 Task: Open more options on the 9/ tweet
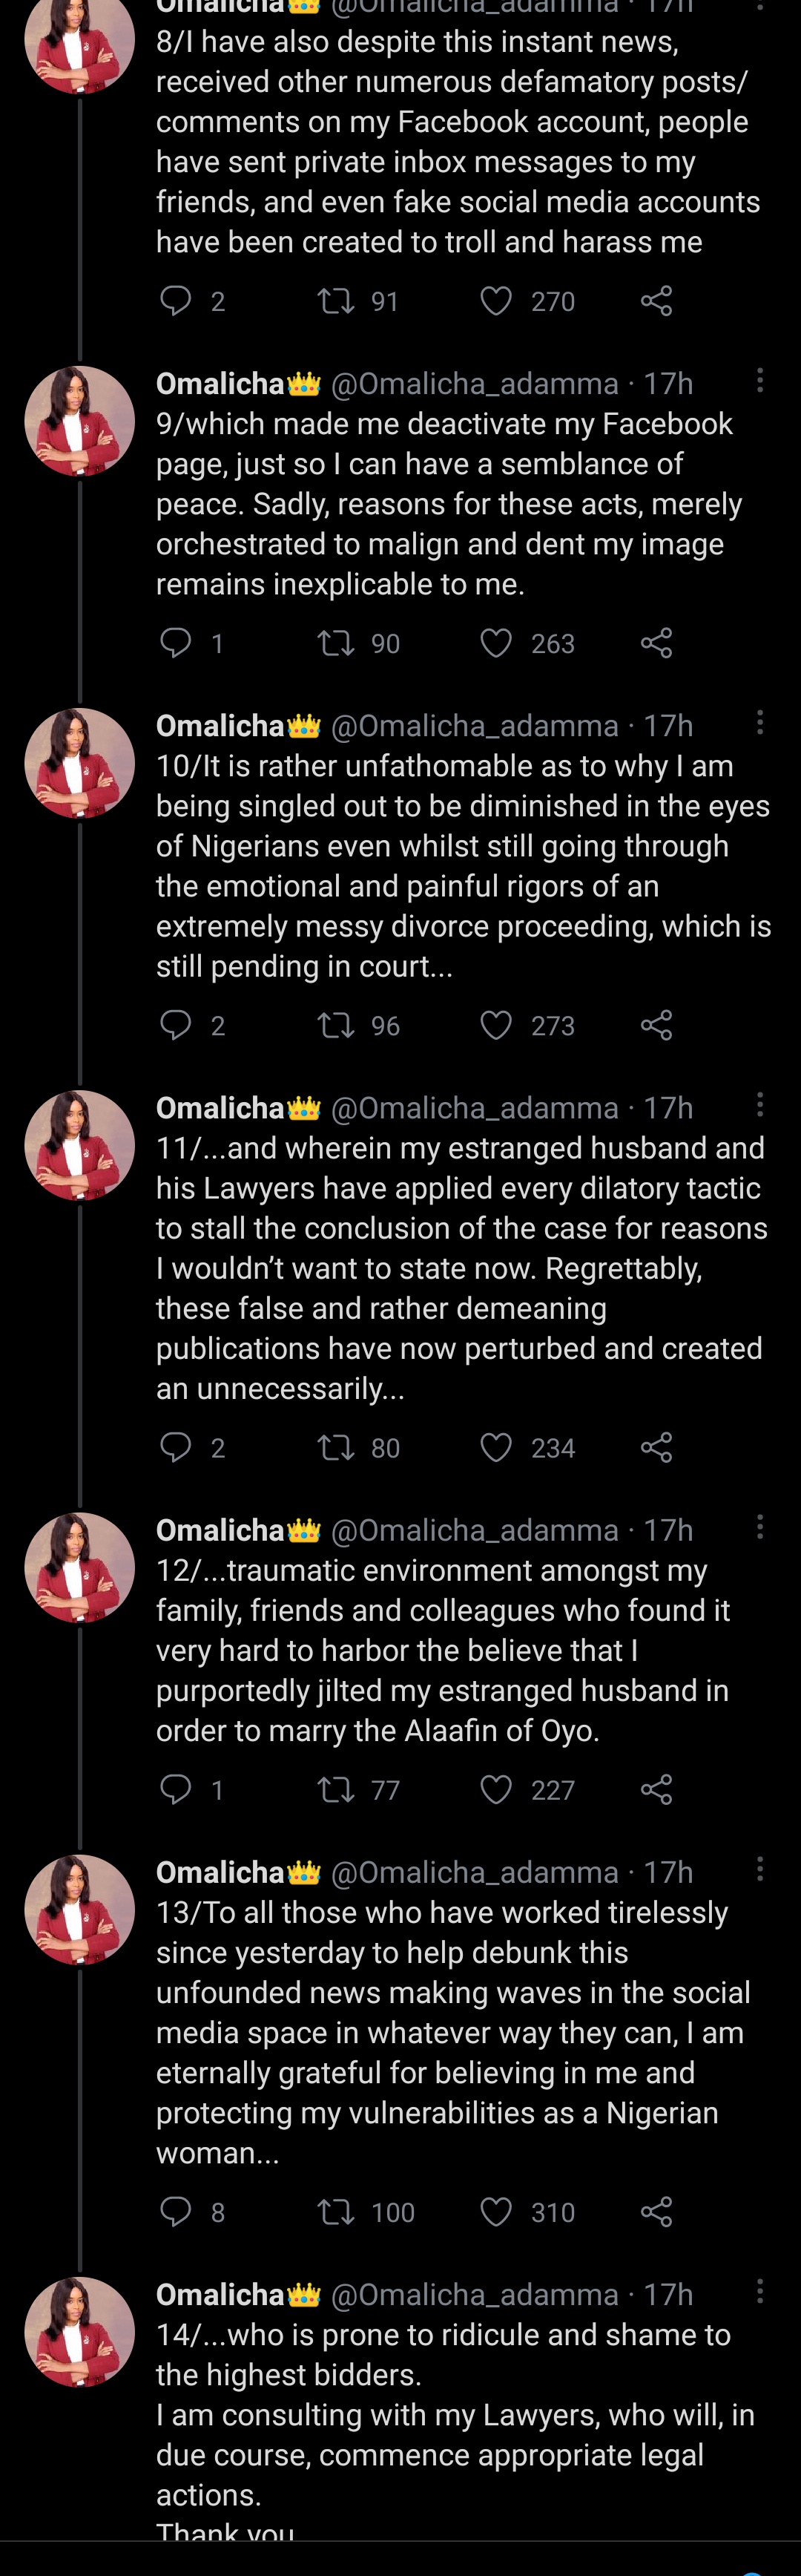coord(760,380)
